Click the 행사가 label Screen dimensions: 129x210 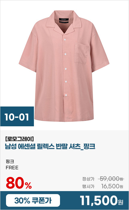pos(88,186)
